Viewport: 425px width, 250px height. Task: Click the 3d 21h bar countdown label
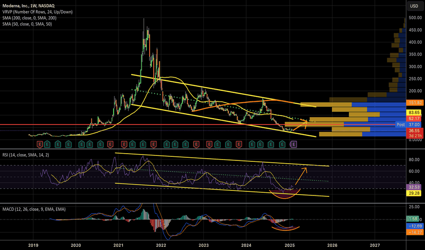pos(414,135)
